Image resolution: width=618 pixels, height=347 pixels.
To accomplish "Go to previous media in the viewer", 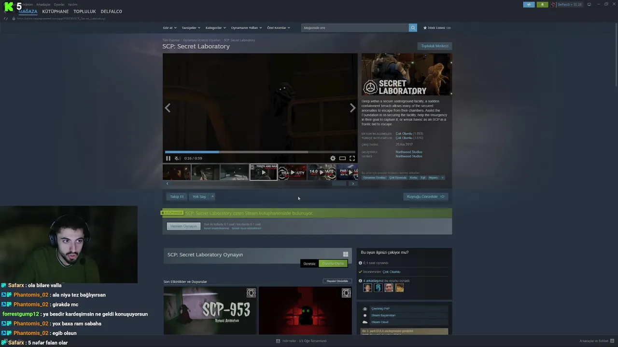I will [x=168, y=108].
